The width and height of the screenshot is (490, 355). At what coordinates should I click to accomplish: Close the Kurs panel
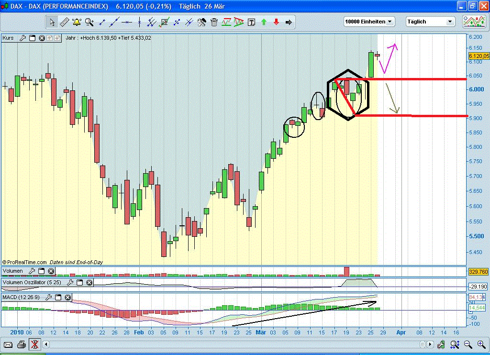[x=42, y=38]
